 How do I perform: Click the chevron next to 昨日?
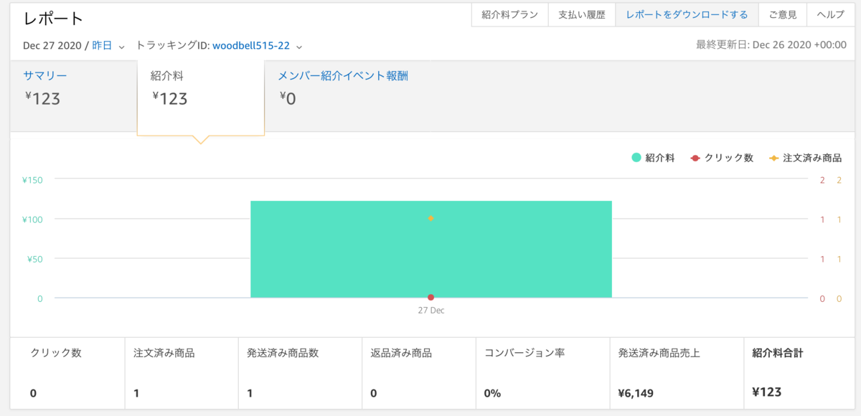[121, 47]
